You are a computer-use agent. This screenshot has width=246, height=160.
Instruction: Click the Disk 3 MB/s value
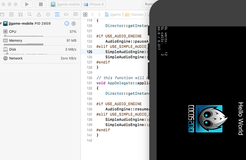[x=71, y=50]
